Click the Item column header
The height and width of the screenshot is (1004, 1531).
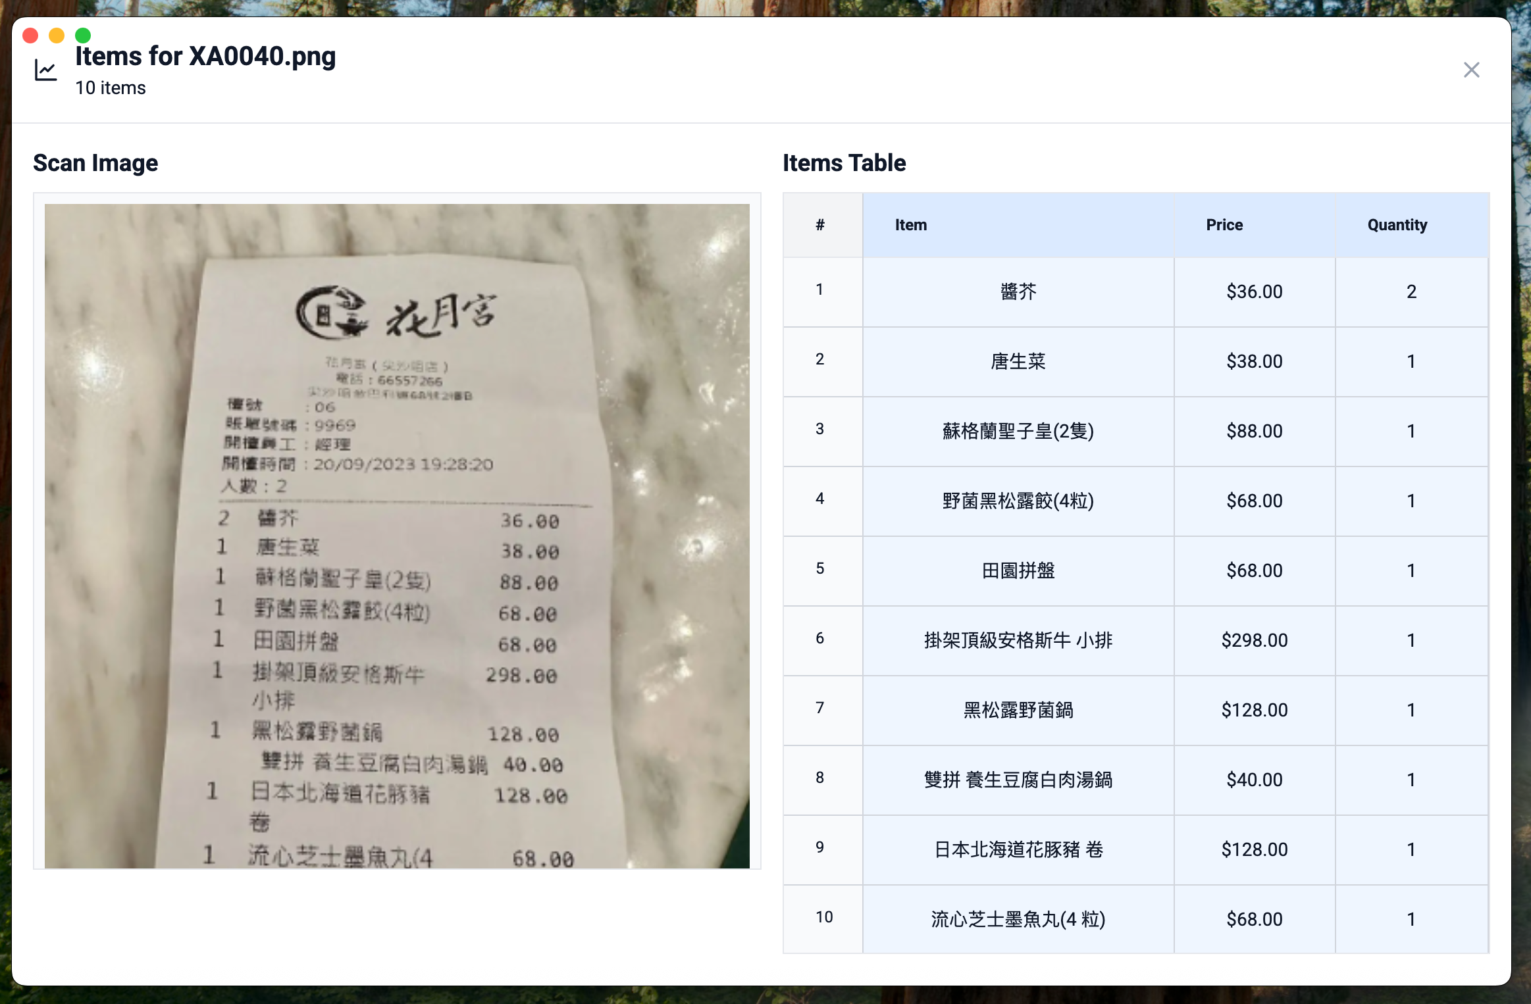pos(910,225)
